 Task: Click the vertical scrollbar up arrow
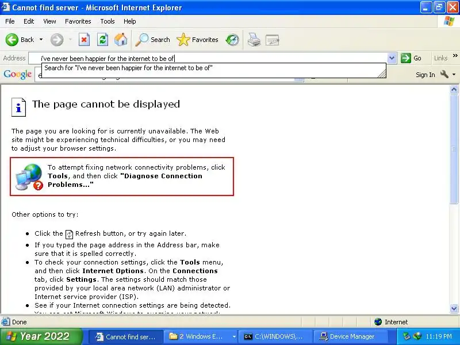[454, 90]
